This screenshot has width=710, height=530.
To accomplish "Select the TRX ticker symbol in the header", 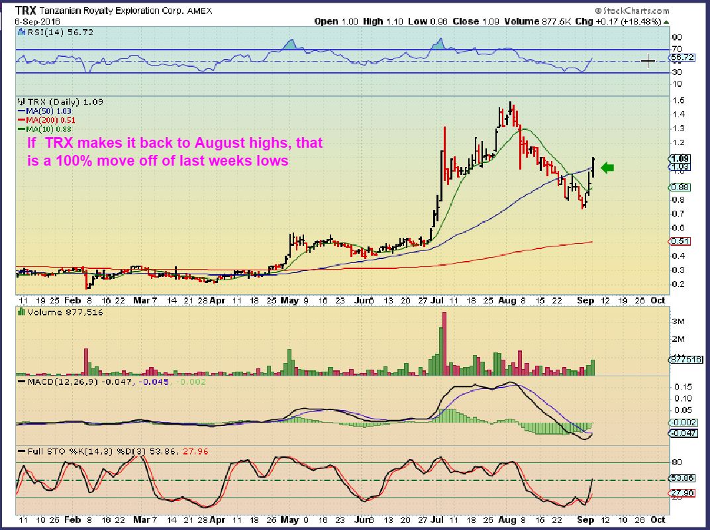I will 25,10.
